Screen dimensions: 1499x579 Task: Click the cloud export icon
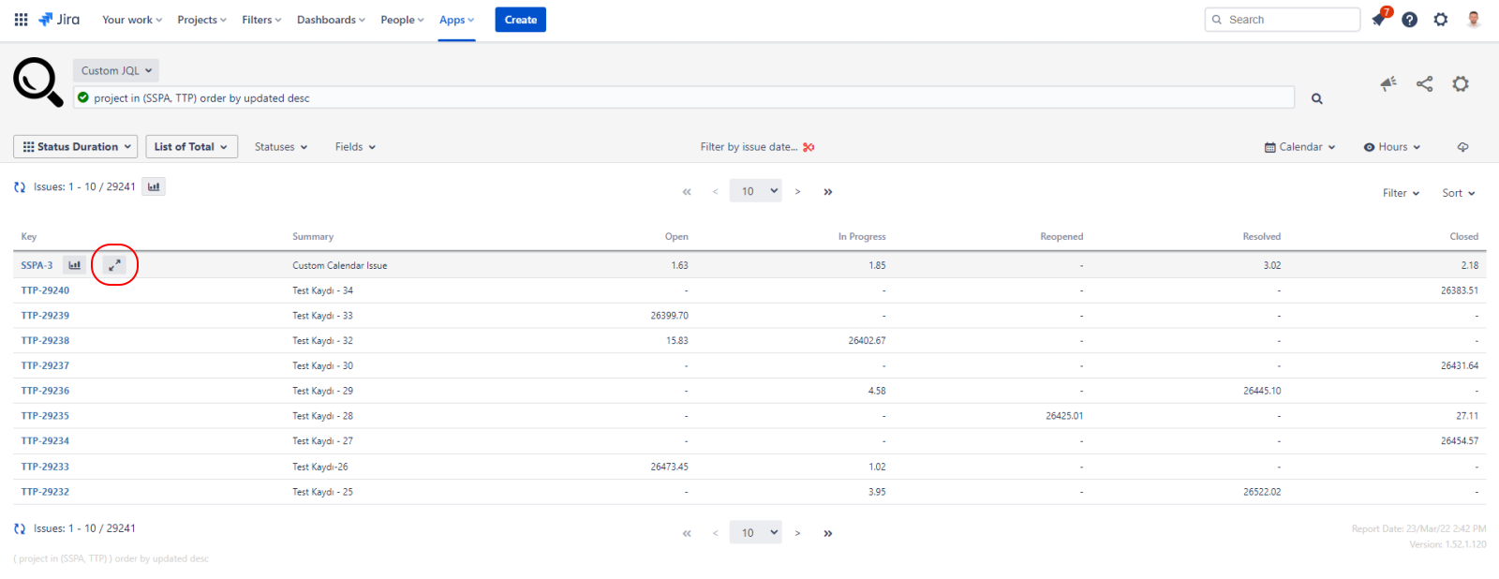[1462, 147]
